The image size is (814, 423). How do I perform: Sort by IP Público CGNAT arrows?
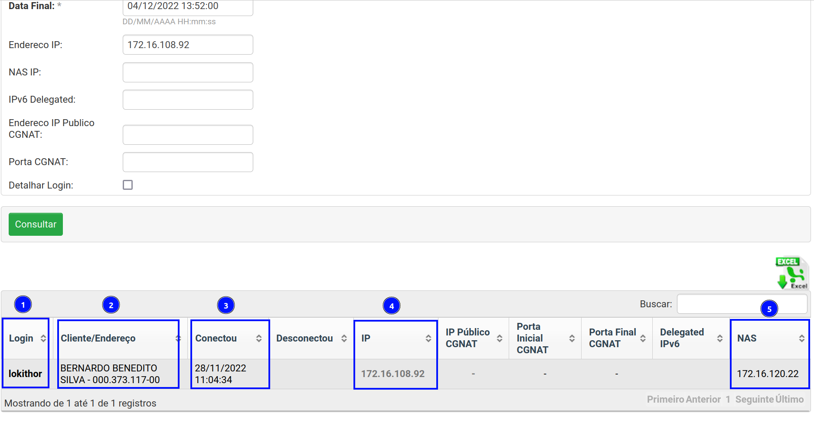[x=500, y=338]
